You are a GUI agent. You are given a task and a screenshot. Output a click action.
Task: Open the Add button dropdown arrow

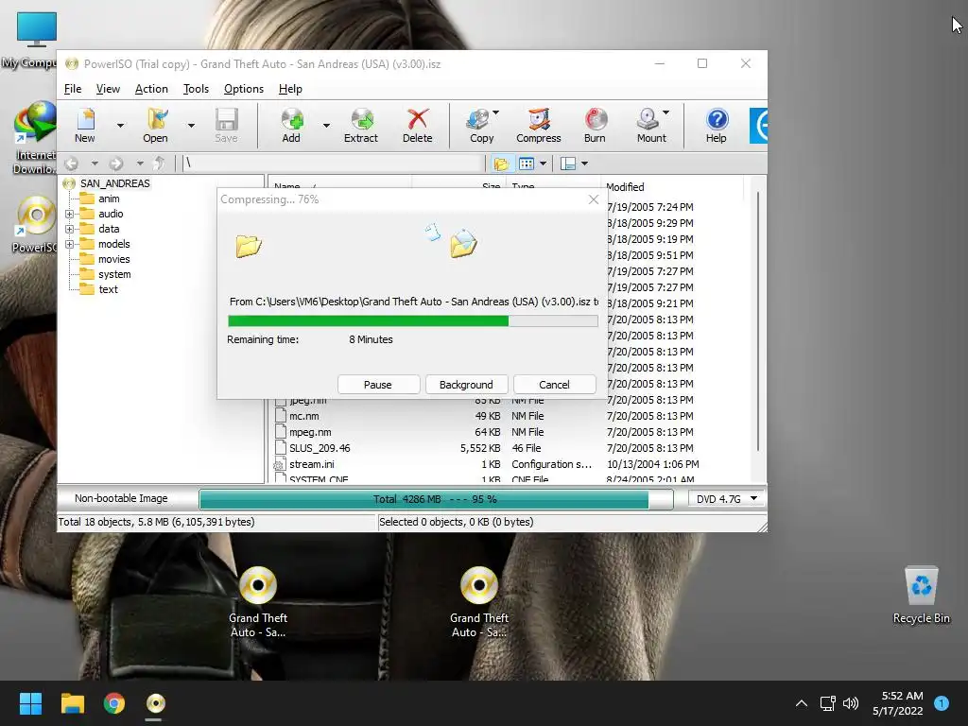pyautogui.click(x=326, y=126)
